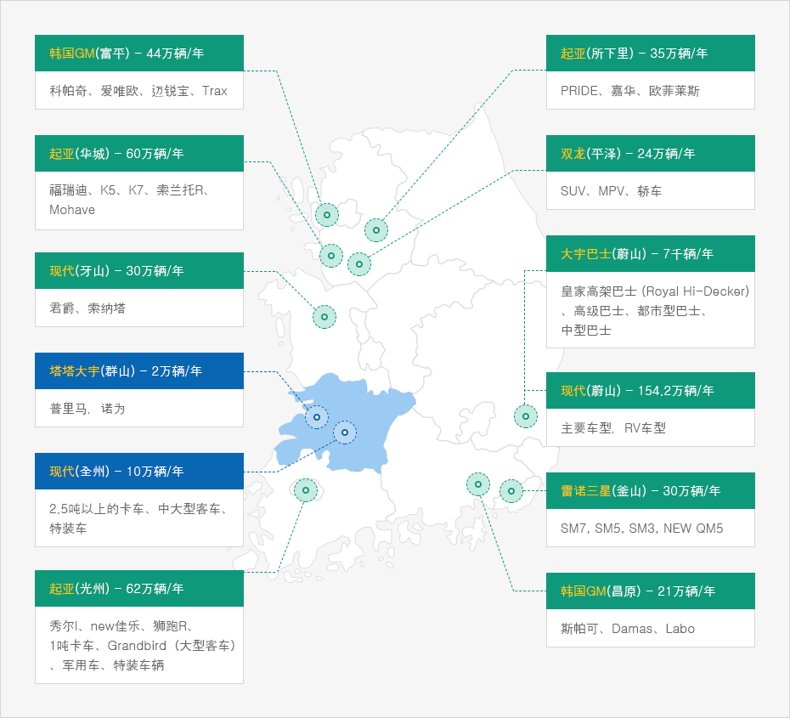Open the 韩国GM(富平) green header label
790x718 pixels.
pyautogui.click(x=139, y=53)
